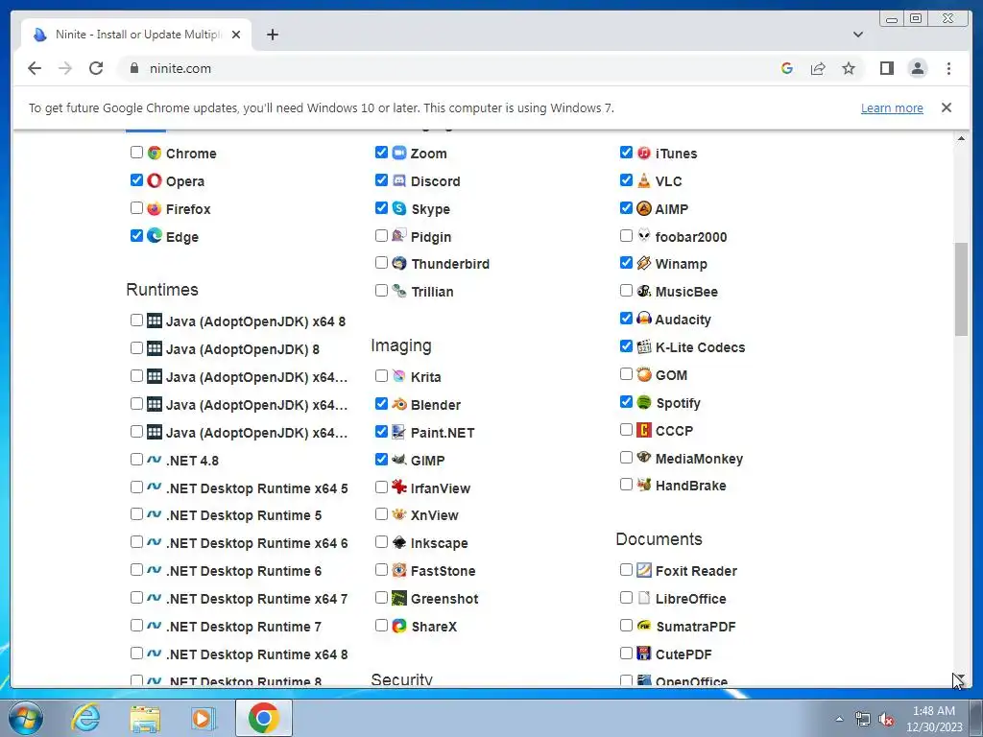The image size is (983, 737).
Task: Click the SumatraPDF label
Action: (696, 626)
